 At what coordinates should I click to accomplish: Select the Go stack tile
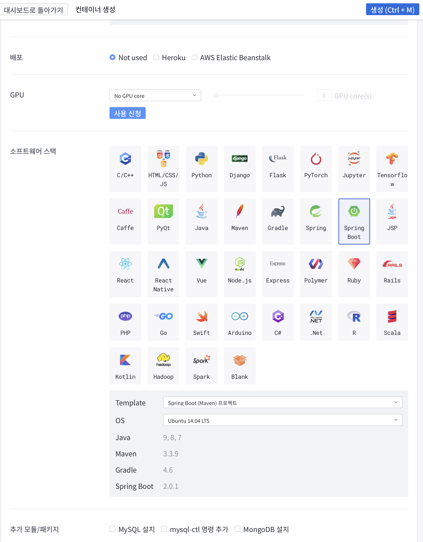pos(163,322)
